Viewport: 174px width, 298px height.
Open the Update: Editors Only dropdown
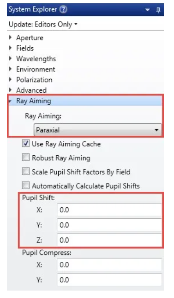pos(43,24)
